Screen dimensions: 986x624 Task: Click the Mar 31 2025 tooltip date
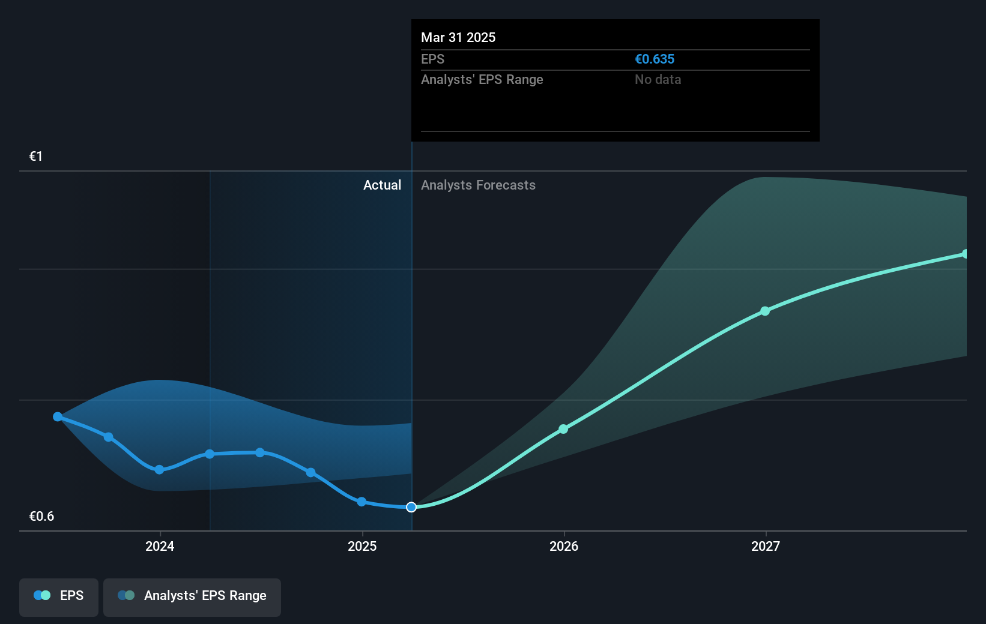coord(458,38)
